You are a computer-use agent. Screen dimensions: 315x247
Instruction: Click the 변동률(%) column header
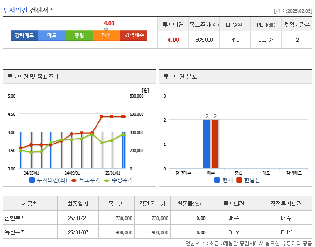[x=189, y=204]
